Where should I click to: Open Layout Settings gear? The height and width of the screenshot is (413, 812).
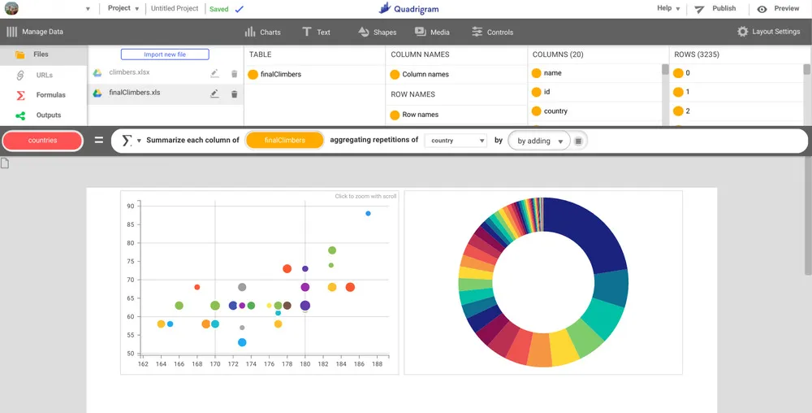(x=768, y=32)
